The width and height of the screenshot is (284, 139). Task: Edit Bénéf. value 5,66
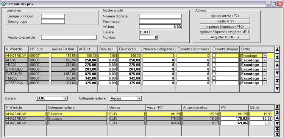pyautogui.click(x=261, y=123)
